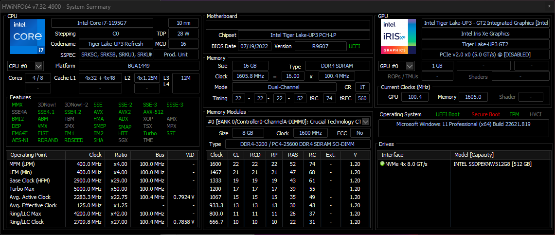Click the VID column header
The height and width of the screenshot is (235, 555).
[x=182, y=155]
